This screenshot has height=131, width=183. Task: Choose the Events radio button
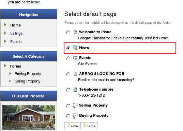tap(68, 58)
